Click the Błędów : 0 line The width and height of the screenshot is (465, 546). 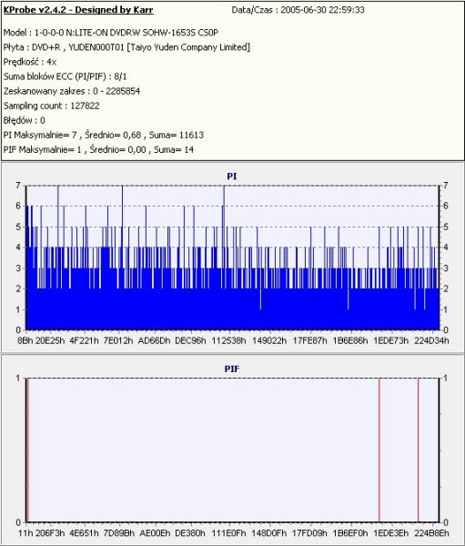(x=24, y=120)
